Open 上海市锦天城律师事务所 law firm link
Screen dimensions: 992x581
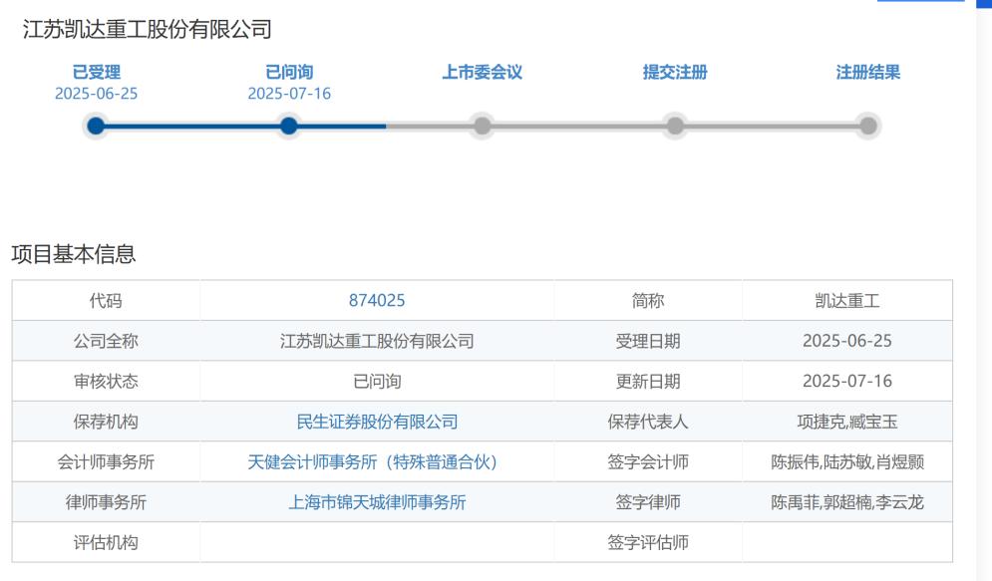pyautogui.click(x=377, y=502)
